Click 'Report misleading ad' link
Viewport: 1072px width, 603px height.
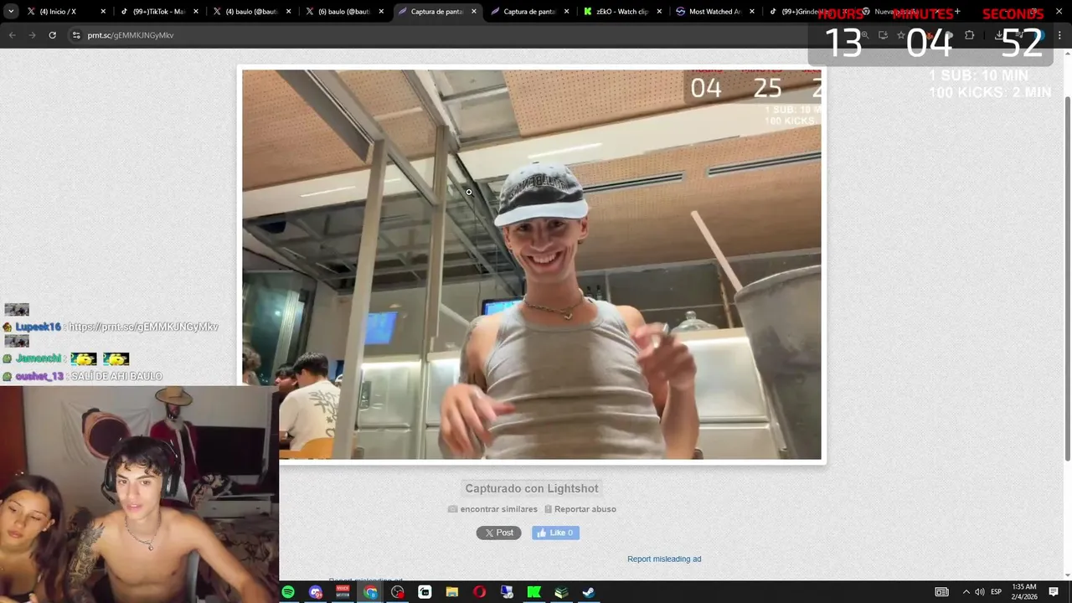coord(664,559)
